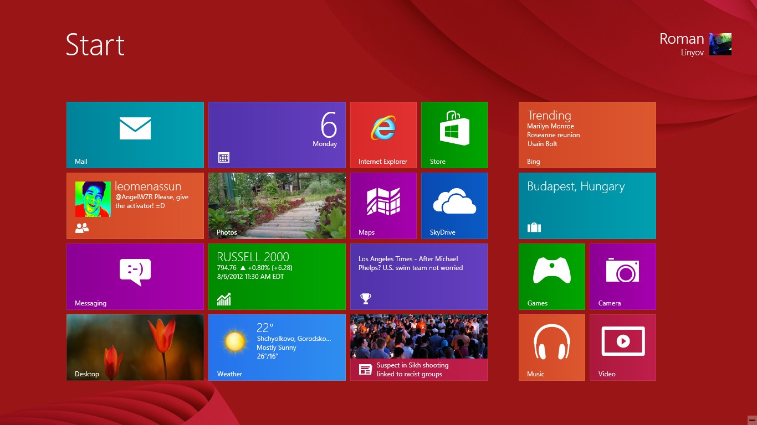
Task: Click the 22° temperature reading
Action: (x=265, y=328)
